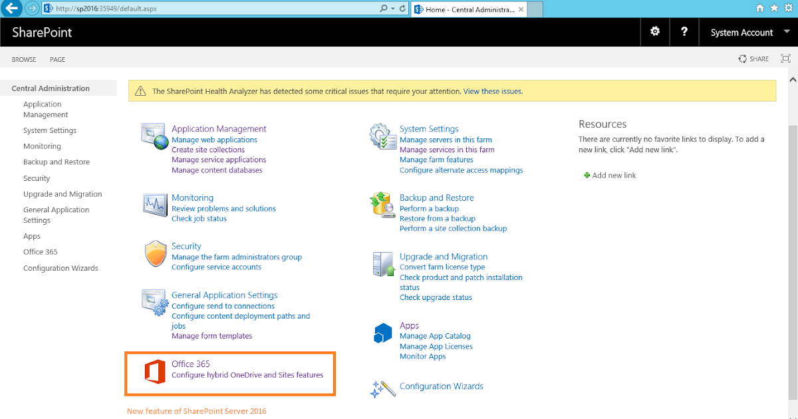Open Manage the farm administrators group

(x=237, y=257)
